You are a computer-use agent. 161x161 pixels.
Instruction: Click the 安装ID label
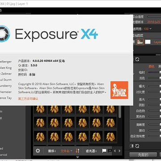pyautogui.click(x=23, y=70)
